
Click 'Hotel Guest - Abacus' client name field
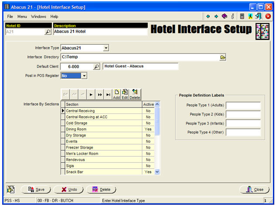click(x=140, y=66)
